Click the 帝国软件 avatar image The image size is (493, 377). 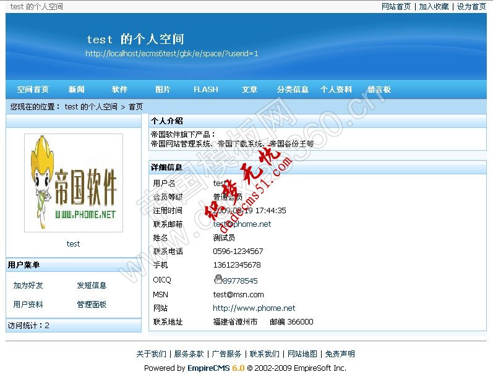click(x=74, y=183)
